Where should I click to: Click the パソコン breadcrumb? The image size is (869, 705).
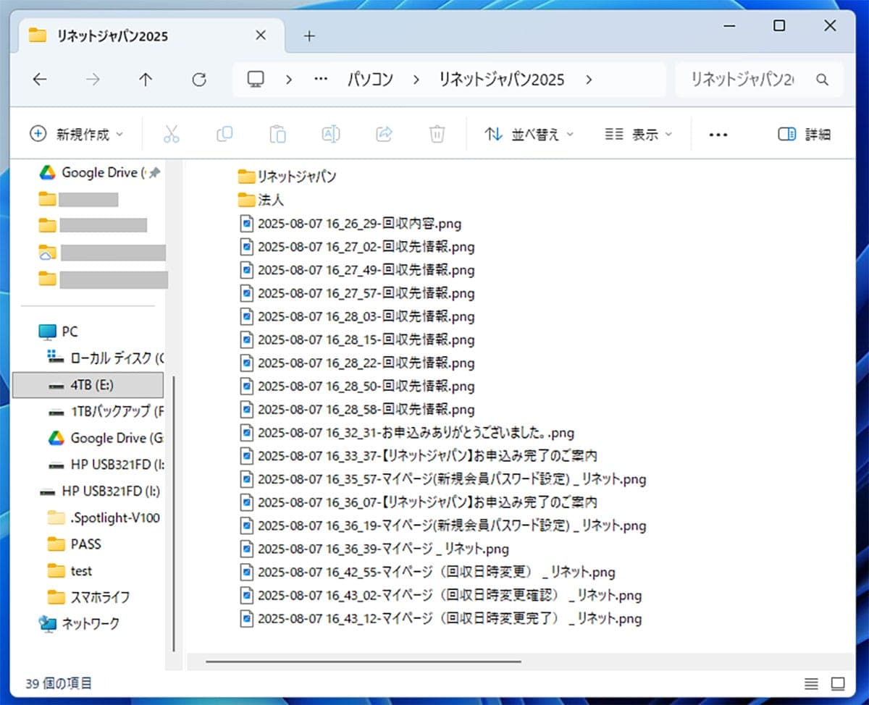pos(369,80)
